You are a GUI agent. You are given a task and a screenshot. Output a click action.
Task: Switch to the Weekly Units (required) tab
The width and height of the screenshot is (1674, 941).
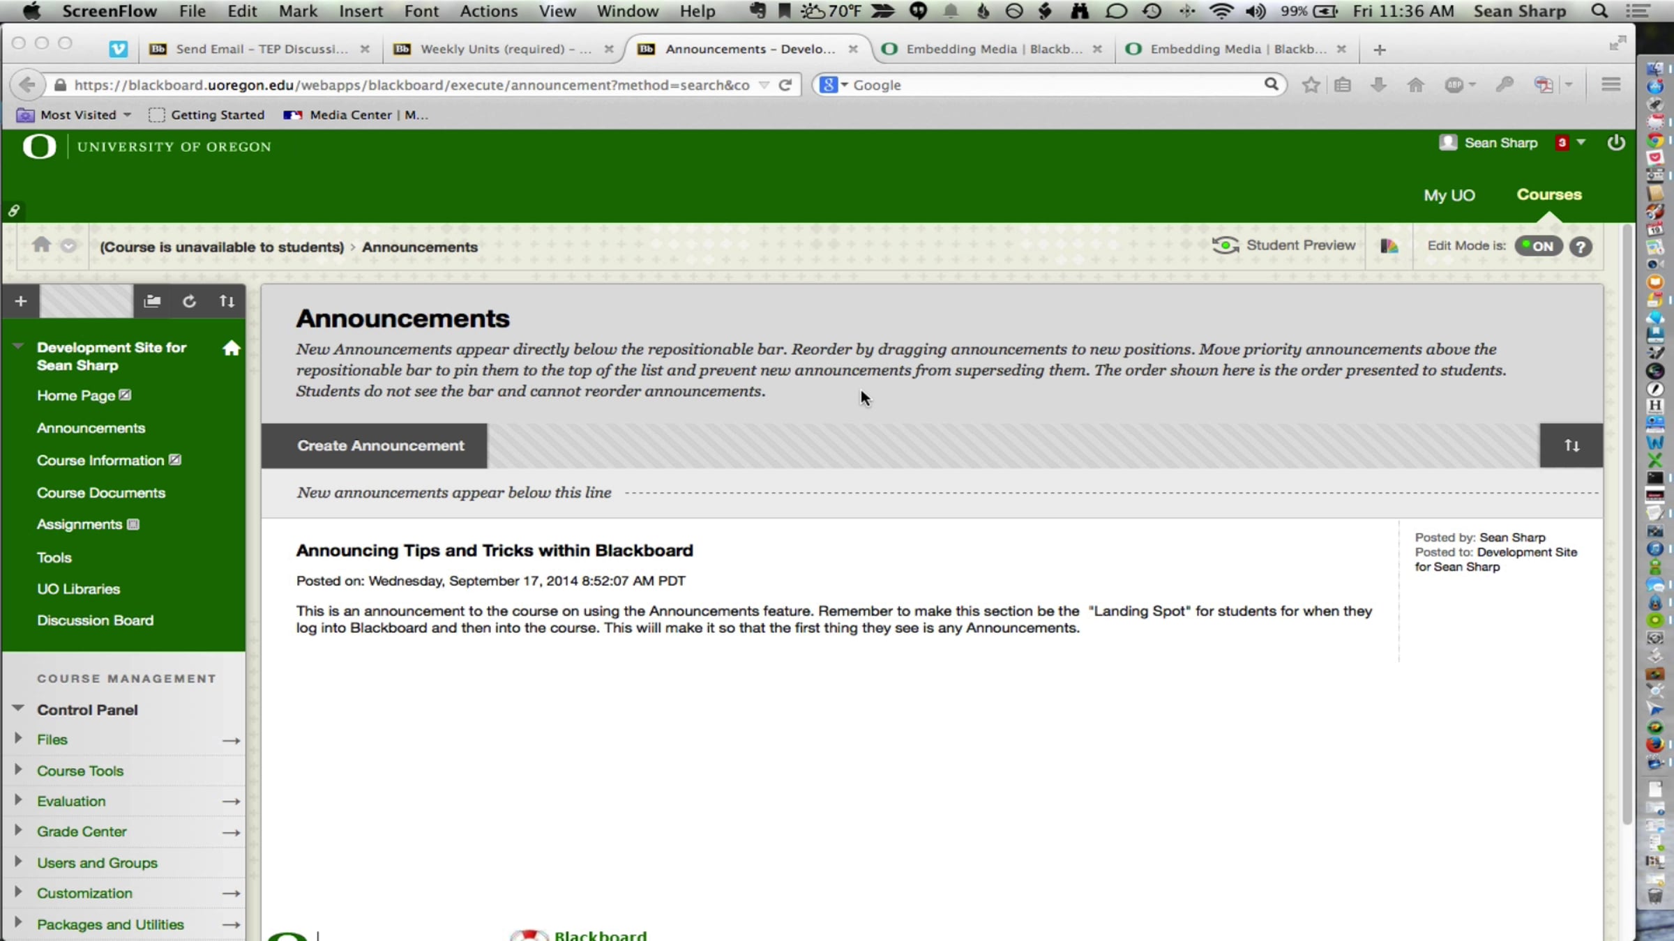[x=504, y=49]
